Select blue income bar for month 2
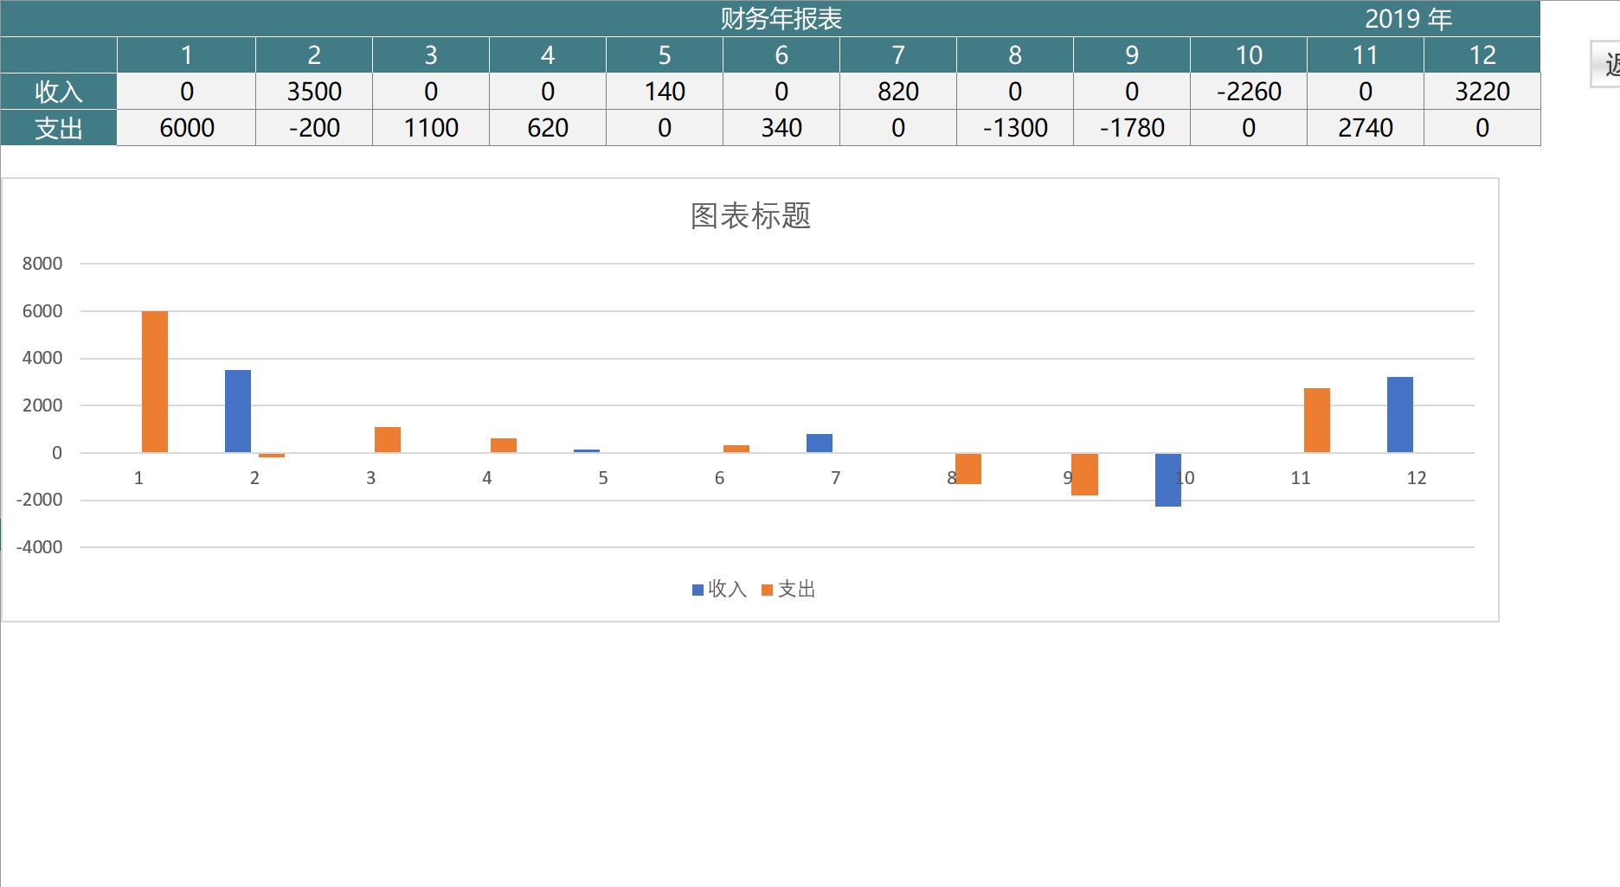The height and width of the screenshot is (887, 1620). [x=238, y=411]
